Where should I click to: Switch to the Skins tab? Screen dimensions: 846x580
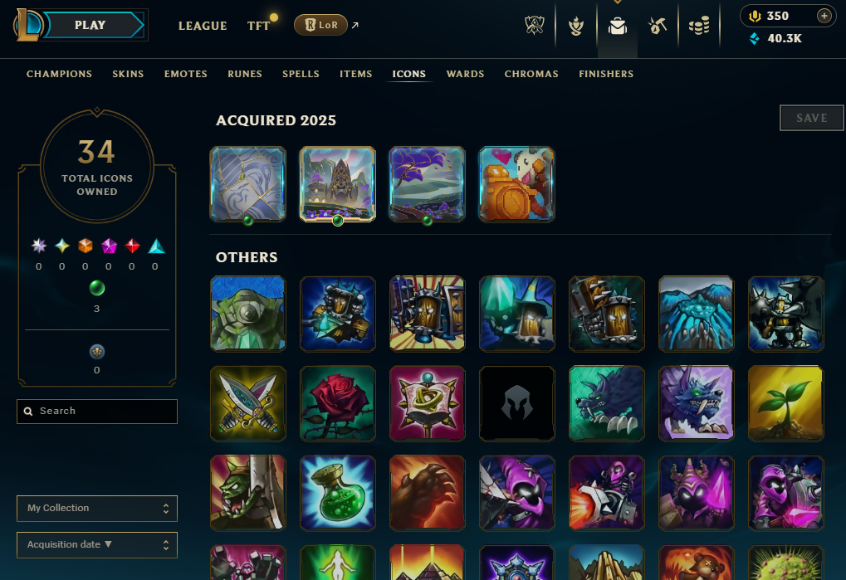coord(128,74)
